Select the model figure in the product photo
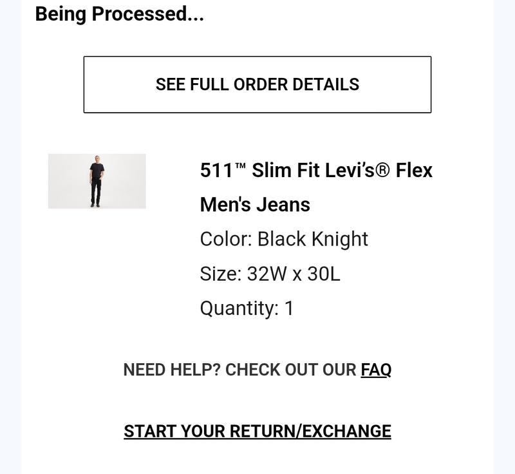The width and height of the screenshot is (515, 474). click(97, 181)
